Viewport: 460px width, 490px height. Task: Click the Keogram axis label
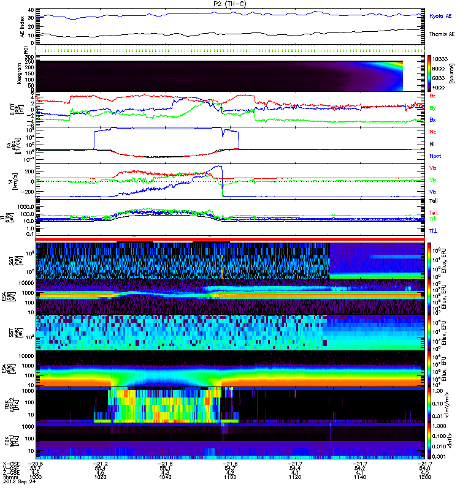[x=19, y=73]
